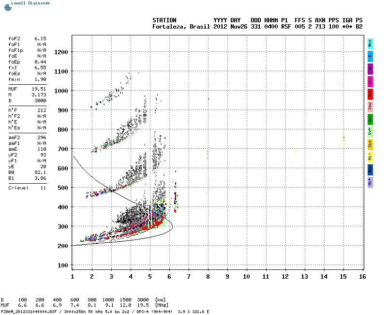Click the MUF table value 12.0

[125, 305]
